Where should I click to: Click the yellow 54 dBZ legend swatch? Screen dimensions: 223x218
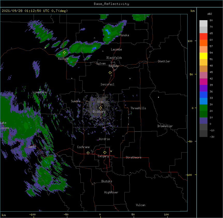point(203,56)
